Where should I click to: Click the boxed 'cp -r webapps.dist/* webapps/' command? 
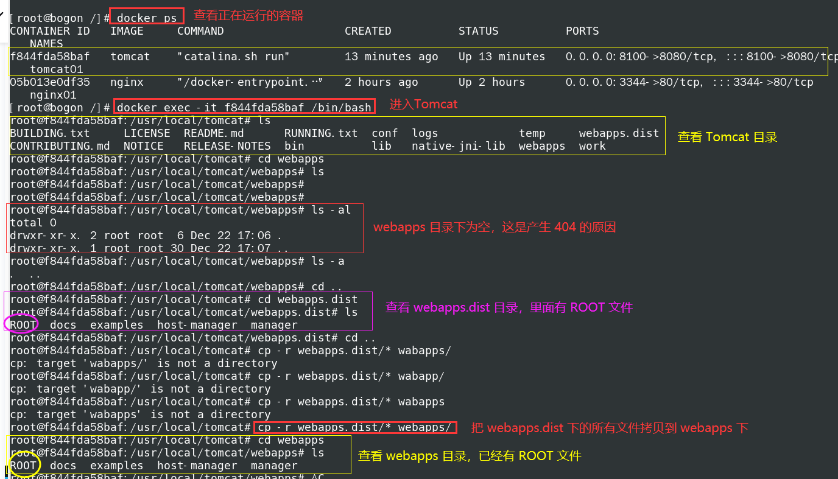[x=354, y=427]
